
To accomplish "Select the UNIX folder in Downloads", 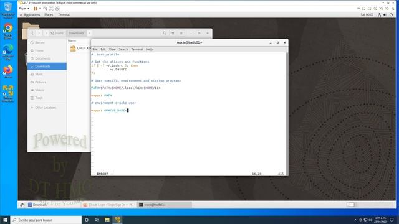I will pyautogui.click(x=80, y=48).
